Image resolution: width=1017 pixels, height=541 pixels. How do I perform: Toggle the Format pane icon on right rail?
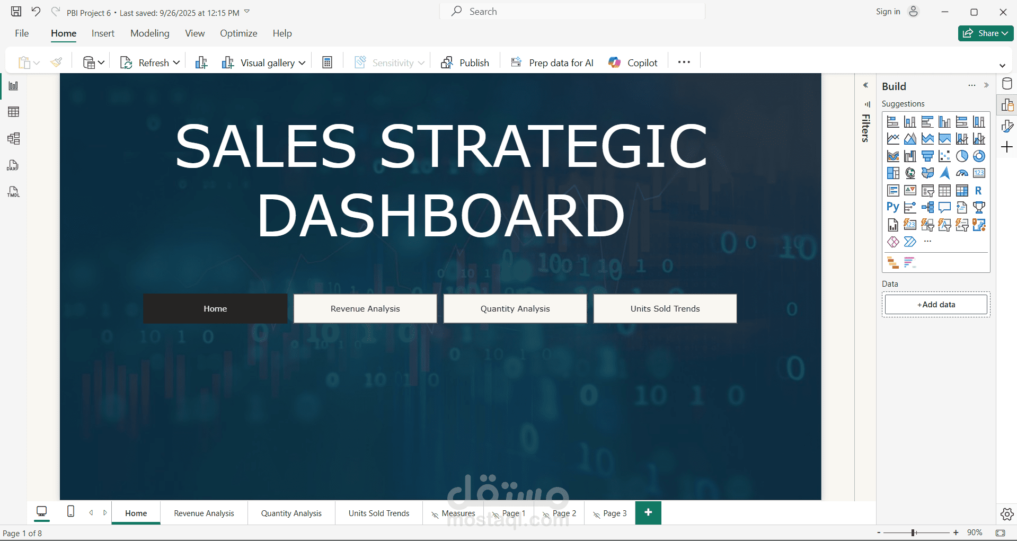[x=1007, y=126]
